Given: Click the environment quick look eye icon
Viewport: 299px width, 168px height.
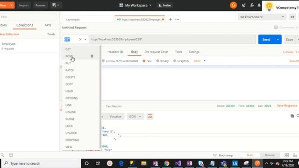Looking at the screenshot, I should point(292,17).
